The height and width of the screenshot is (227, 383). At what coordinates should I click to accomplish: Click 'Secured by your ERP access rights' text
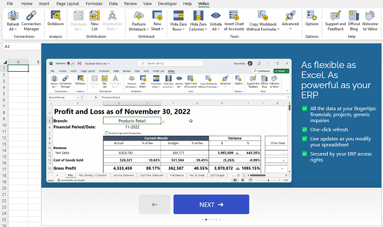341,157
